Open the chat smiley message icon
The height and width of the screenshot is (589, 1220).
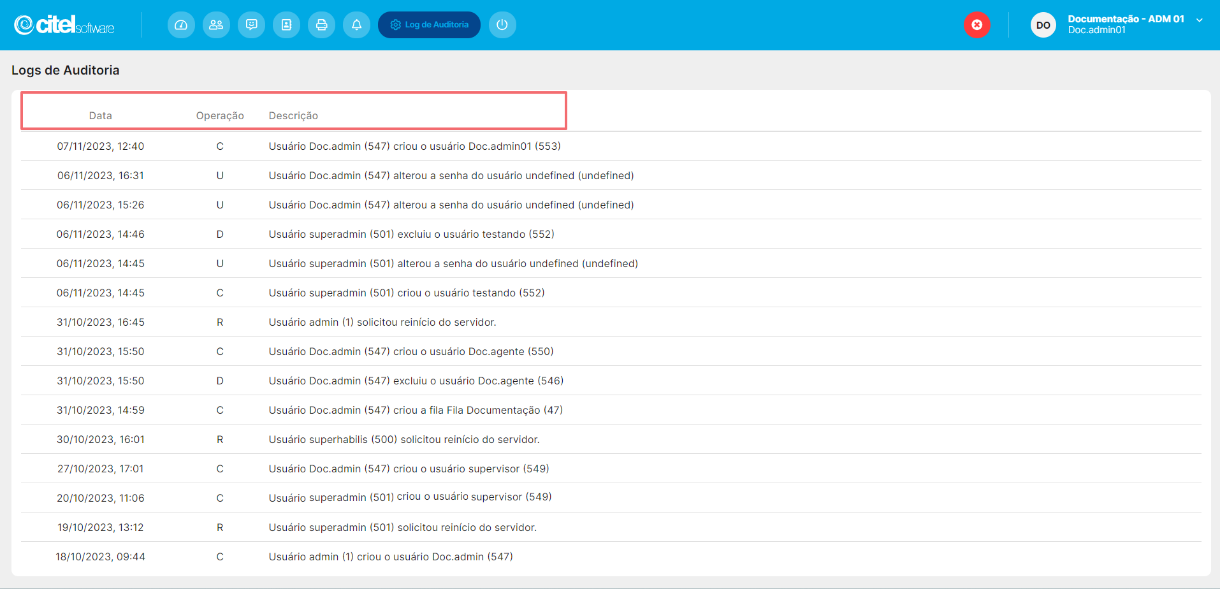251,25
